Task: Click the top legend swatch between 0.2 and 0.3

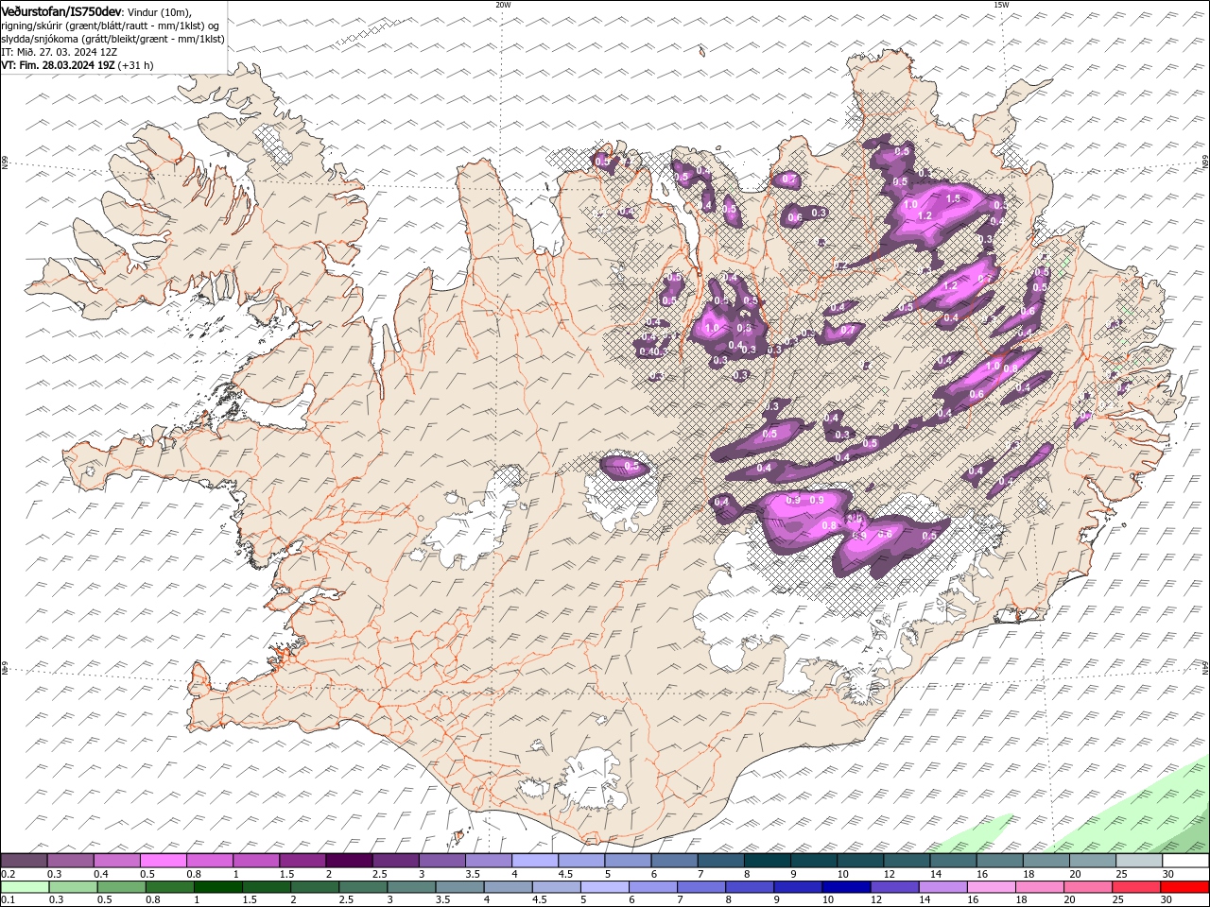Action: [x=25, y=861]
